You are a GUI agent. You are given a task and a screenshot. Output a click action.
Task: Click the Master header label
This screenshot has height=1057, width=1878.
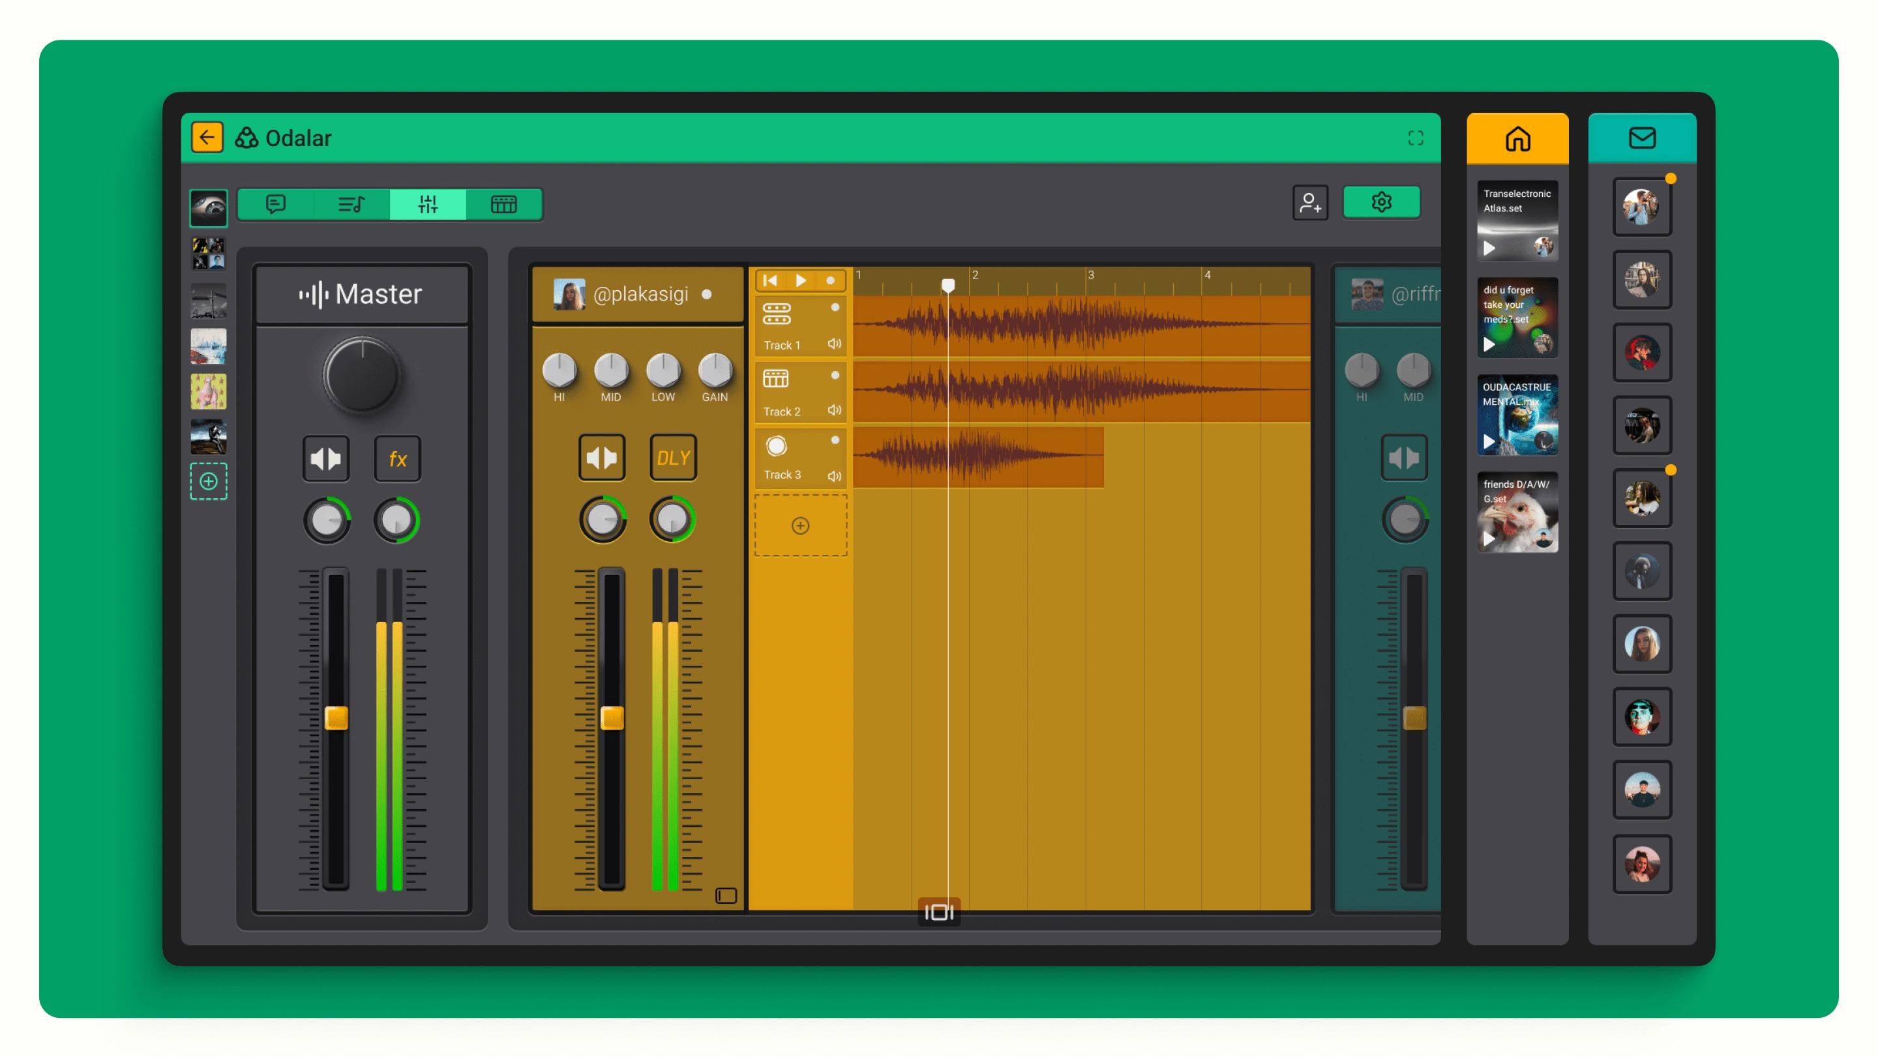tap(361, 295)
